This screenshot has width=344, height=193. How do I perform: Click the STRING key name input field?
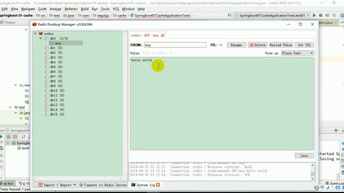click(x=175, y=45)
